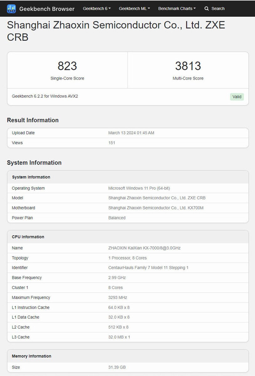This screenshot has height=376, width=255.
Task: Expand the Benchmark Charts dropdown
Action: click(177, 8)
